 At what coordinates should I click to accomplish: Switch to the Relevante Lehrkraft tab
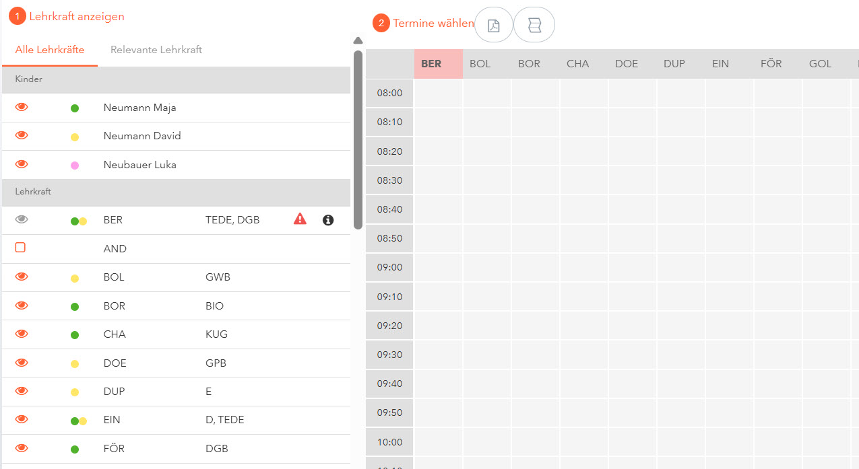(156, 50)
